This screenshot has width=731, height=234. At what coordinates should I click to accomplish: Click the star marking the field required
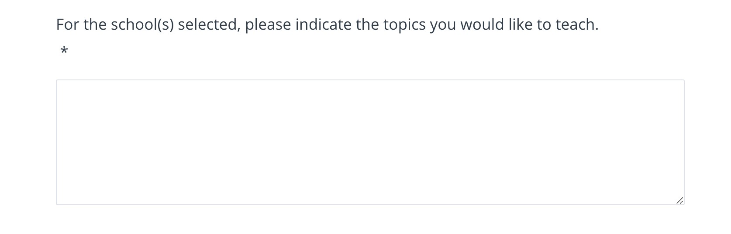(64, 51)
